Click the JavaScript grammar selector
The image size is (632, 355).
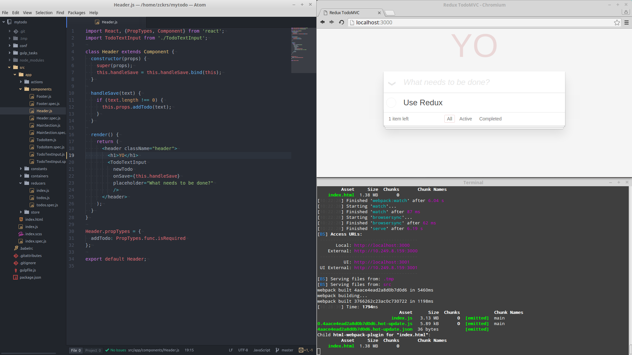coord(262,350)
